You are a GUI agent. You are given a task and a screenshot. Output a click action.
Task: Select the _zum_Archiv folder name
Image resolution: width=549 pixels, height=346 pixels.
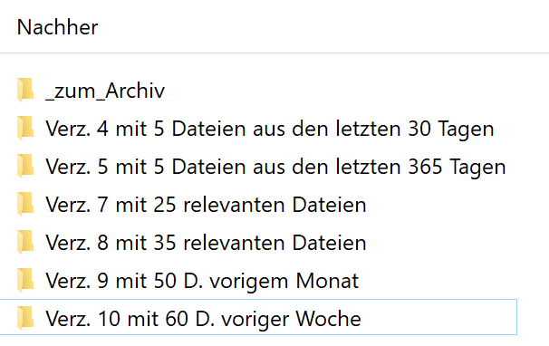point(105,91)
